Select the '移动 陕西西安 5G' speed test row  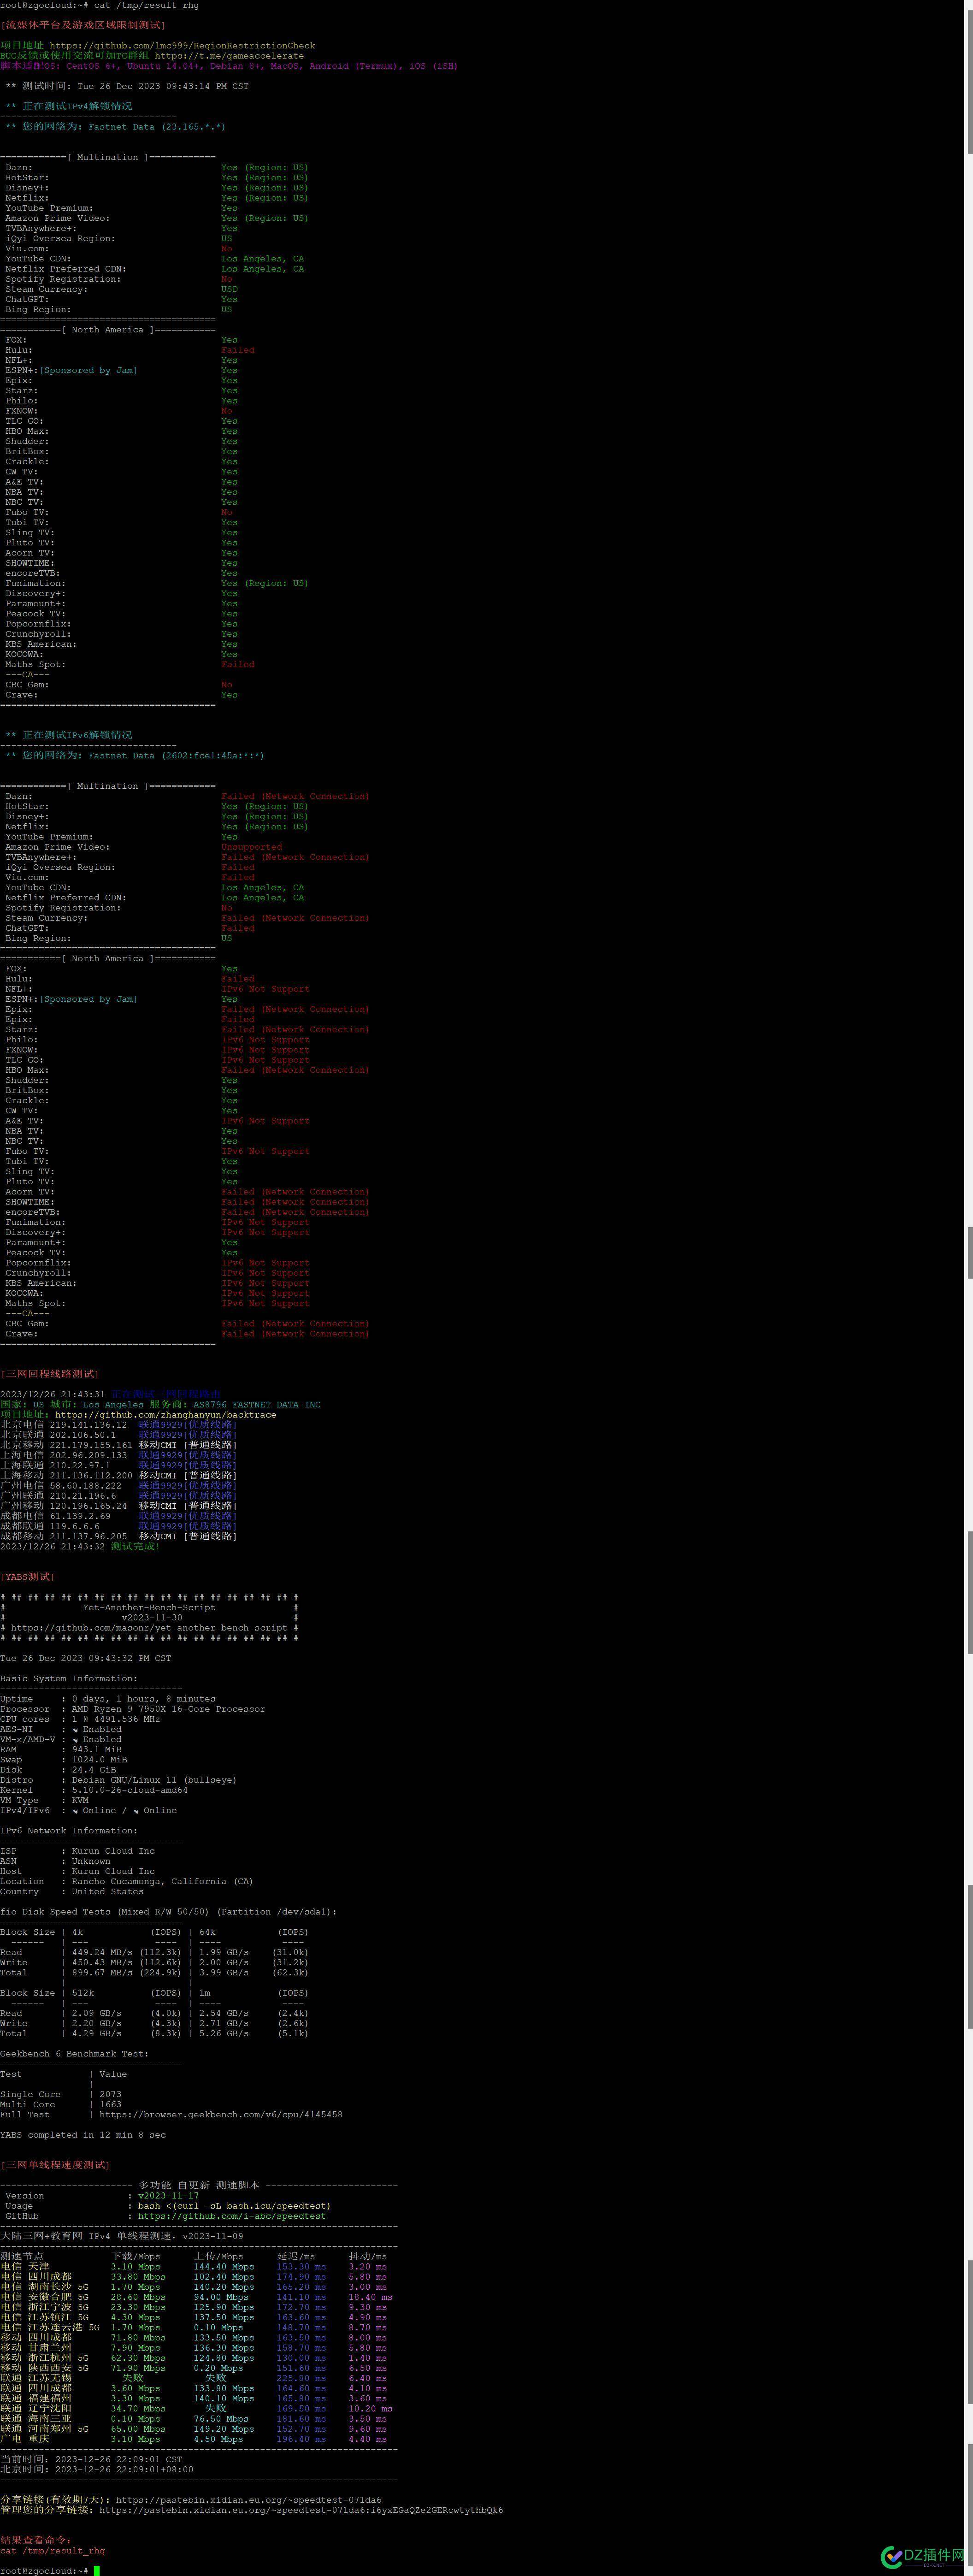193,2368
